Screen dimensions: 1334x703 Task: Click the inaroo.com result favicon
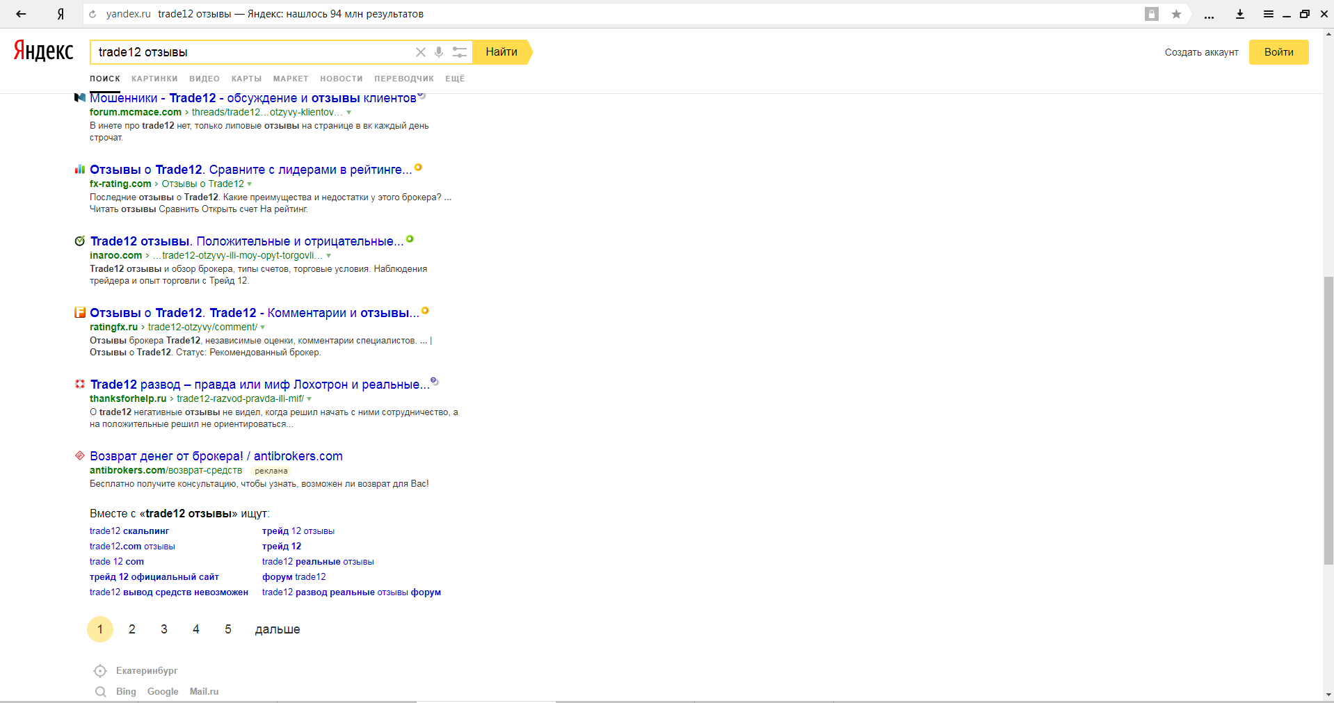[x=80, y=241]
